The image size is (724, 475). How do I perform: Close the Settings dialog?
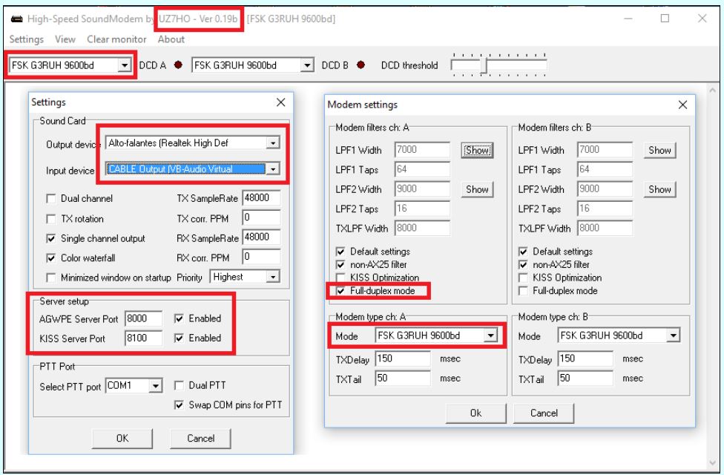[x=280, y=102]
